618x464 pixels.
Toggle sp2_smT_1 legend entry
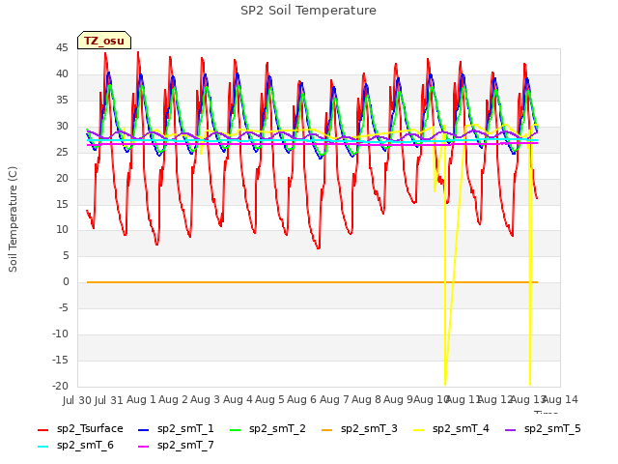click(176, 429)
